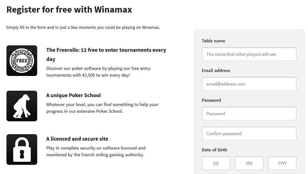This screenshot has width=308, height=174.
Task: Click the 'Simply fill in the form' intro text
Action: point(83,27)
